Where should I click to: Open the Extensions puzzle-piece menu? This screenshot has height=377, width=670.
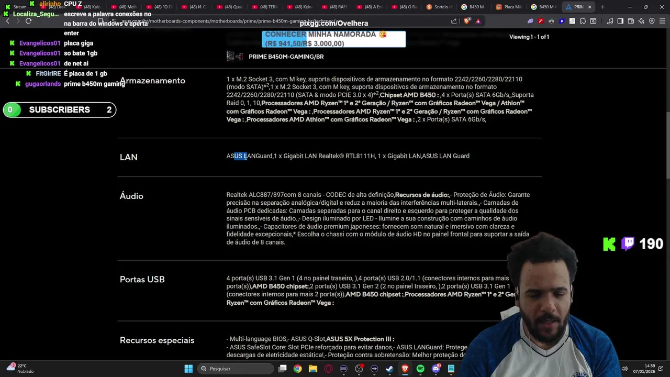(x=583, y=21)
